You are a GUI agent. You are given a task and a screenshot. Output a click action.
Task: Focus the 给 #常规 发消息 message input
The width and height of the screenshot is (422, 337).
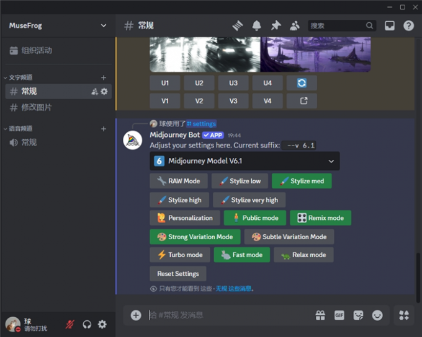tap(229, 315)
